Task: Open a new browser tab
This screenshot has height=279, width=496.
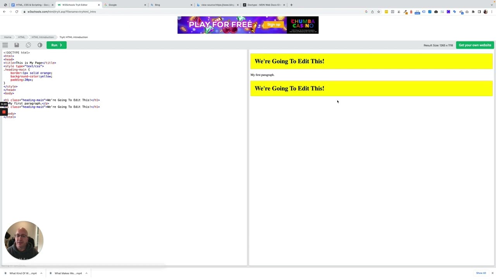Action: [x=291, y=5]
